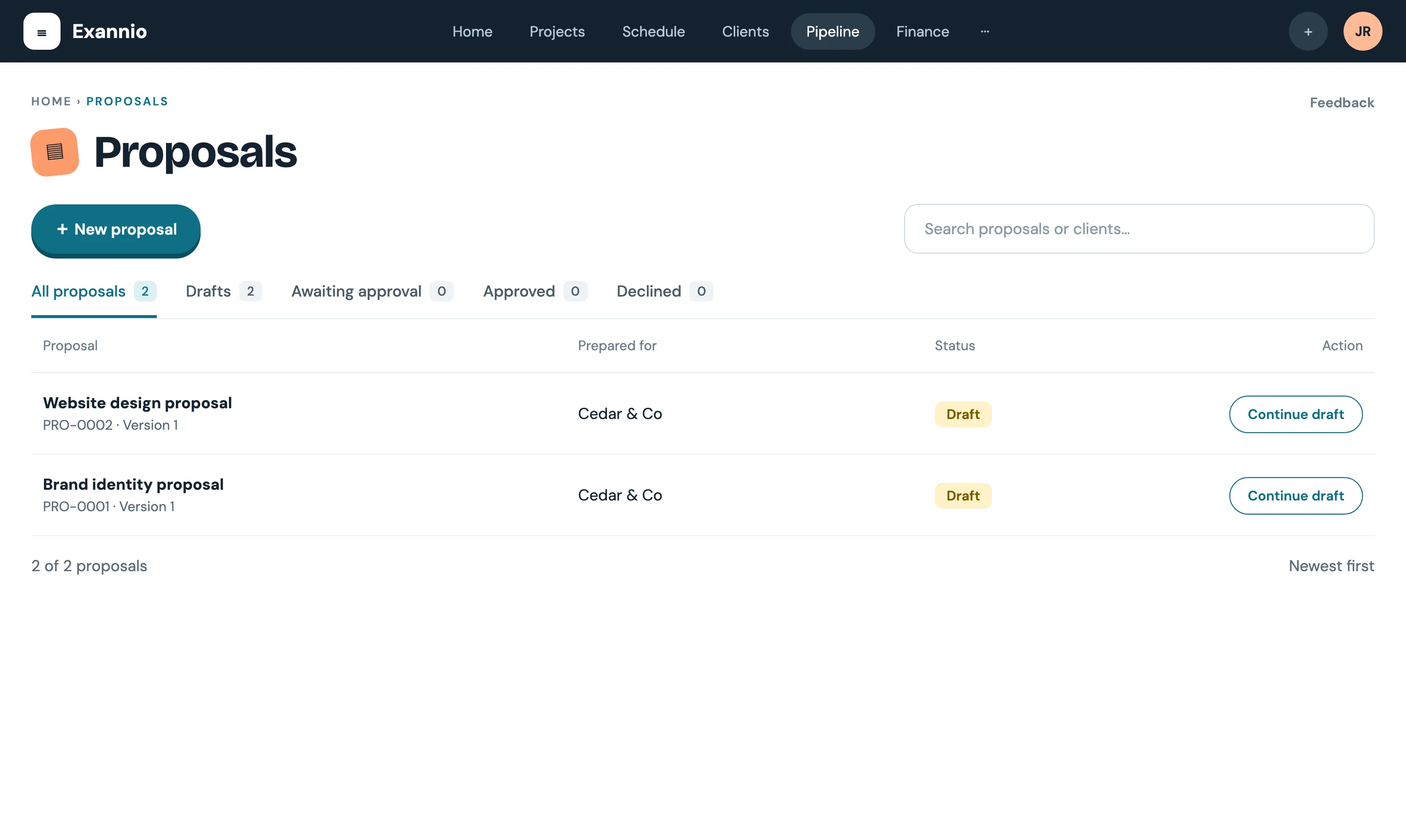Screen dimensions: 1406x839
Task: Click Draft badge in Website design row
Action: point(963,415)
